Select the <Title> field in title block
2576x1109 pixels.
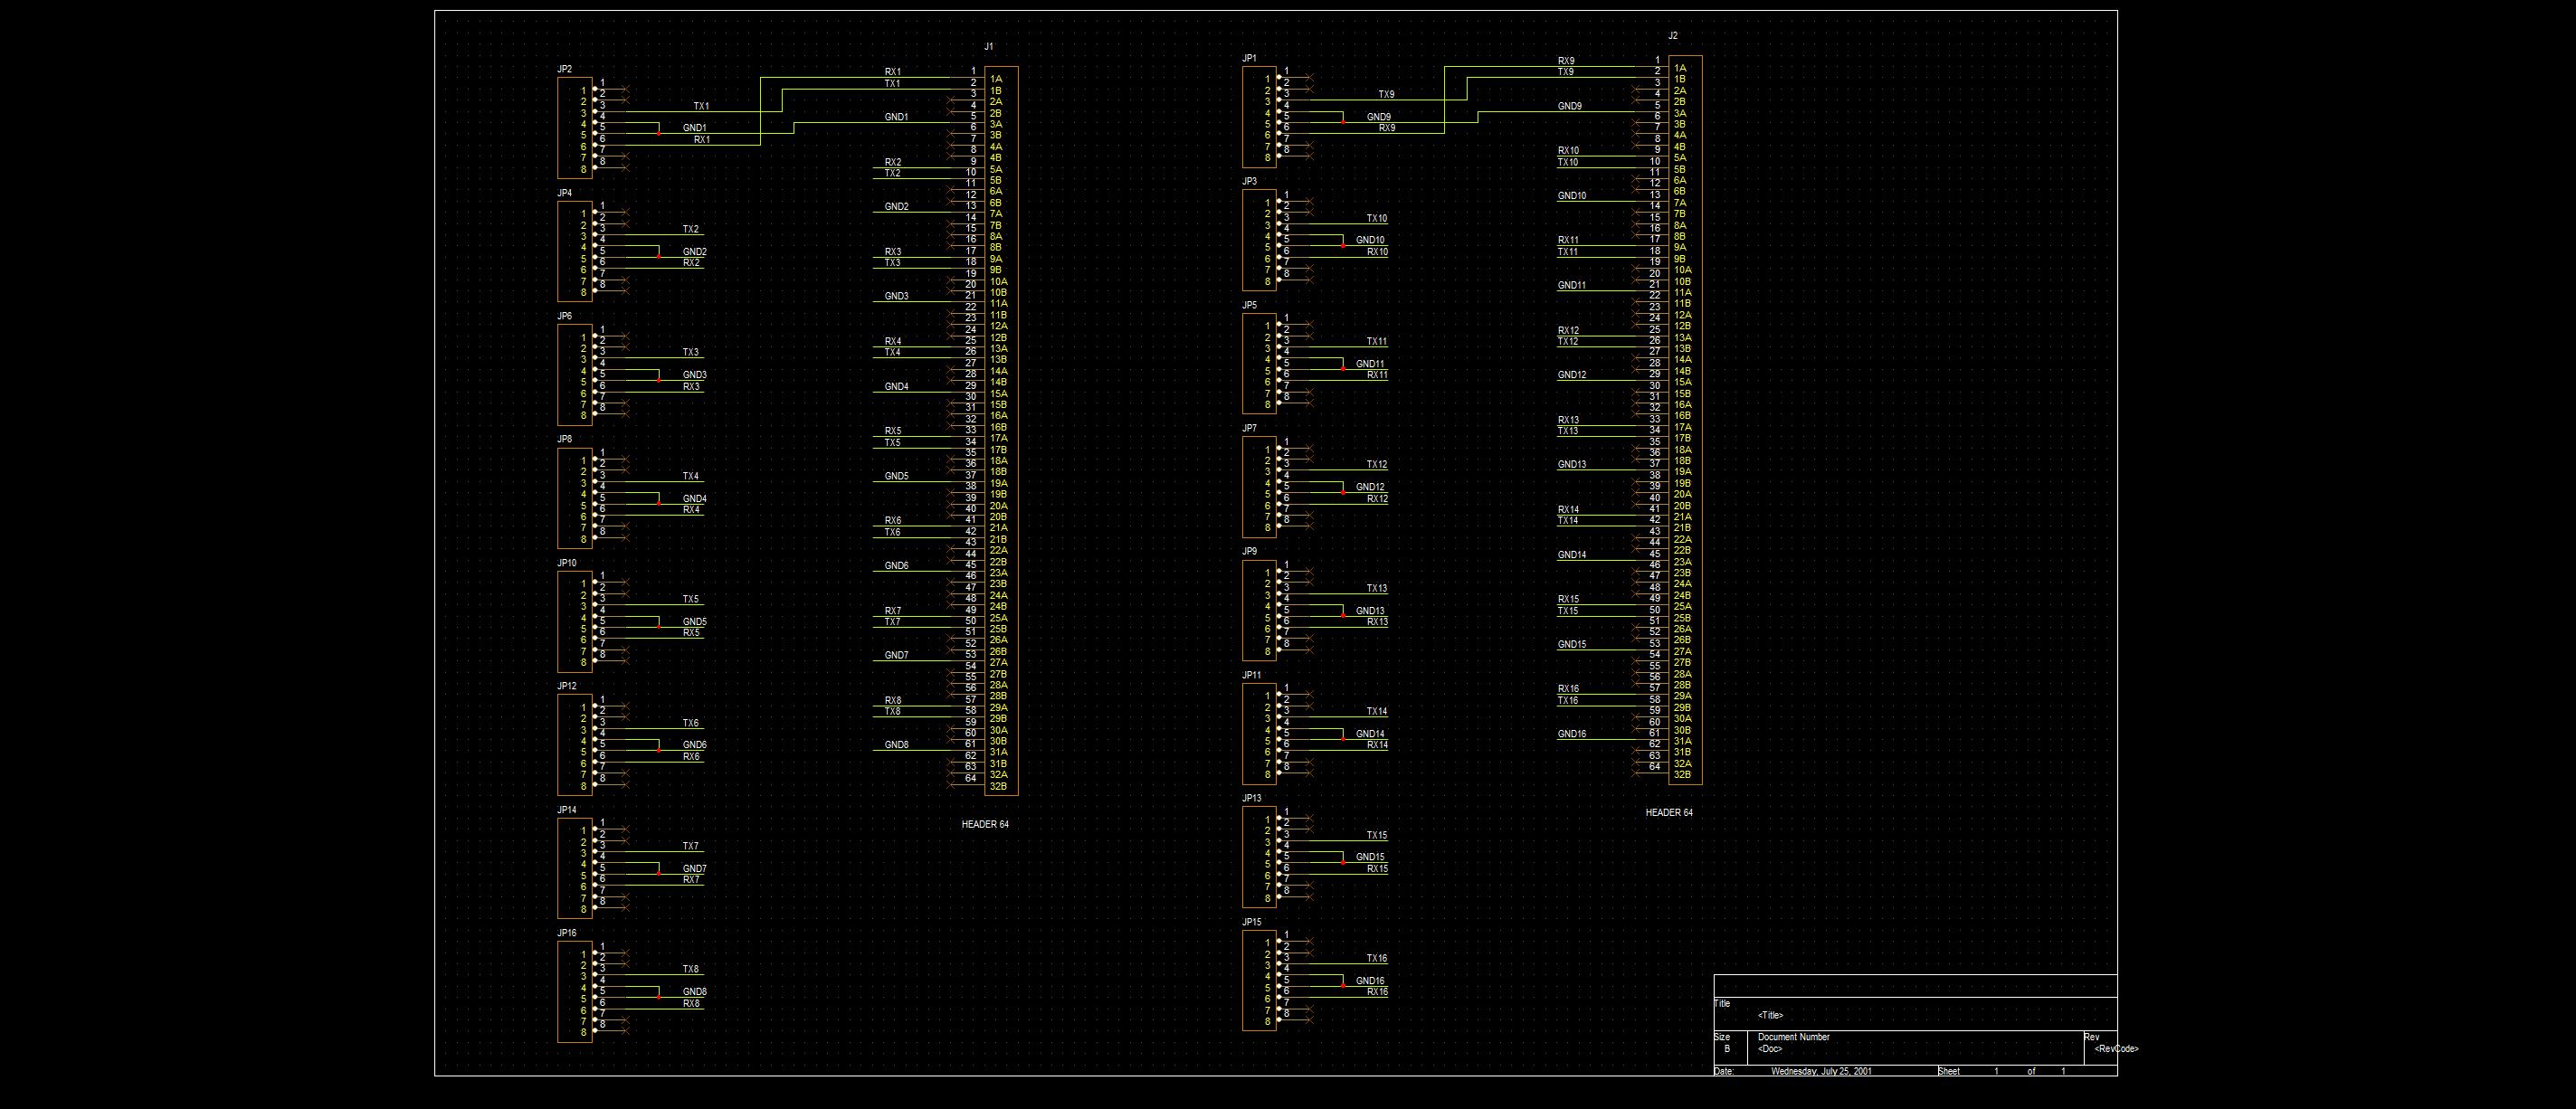click(x=1770, y=1016)
